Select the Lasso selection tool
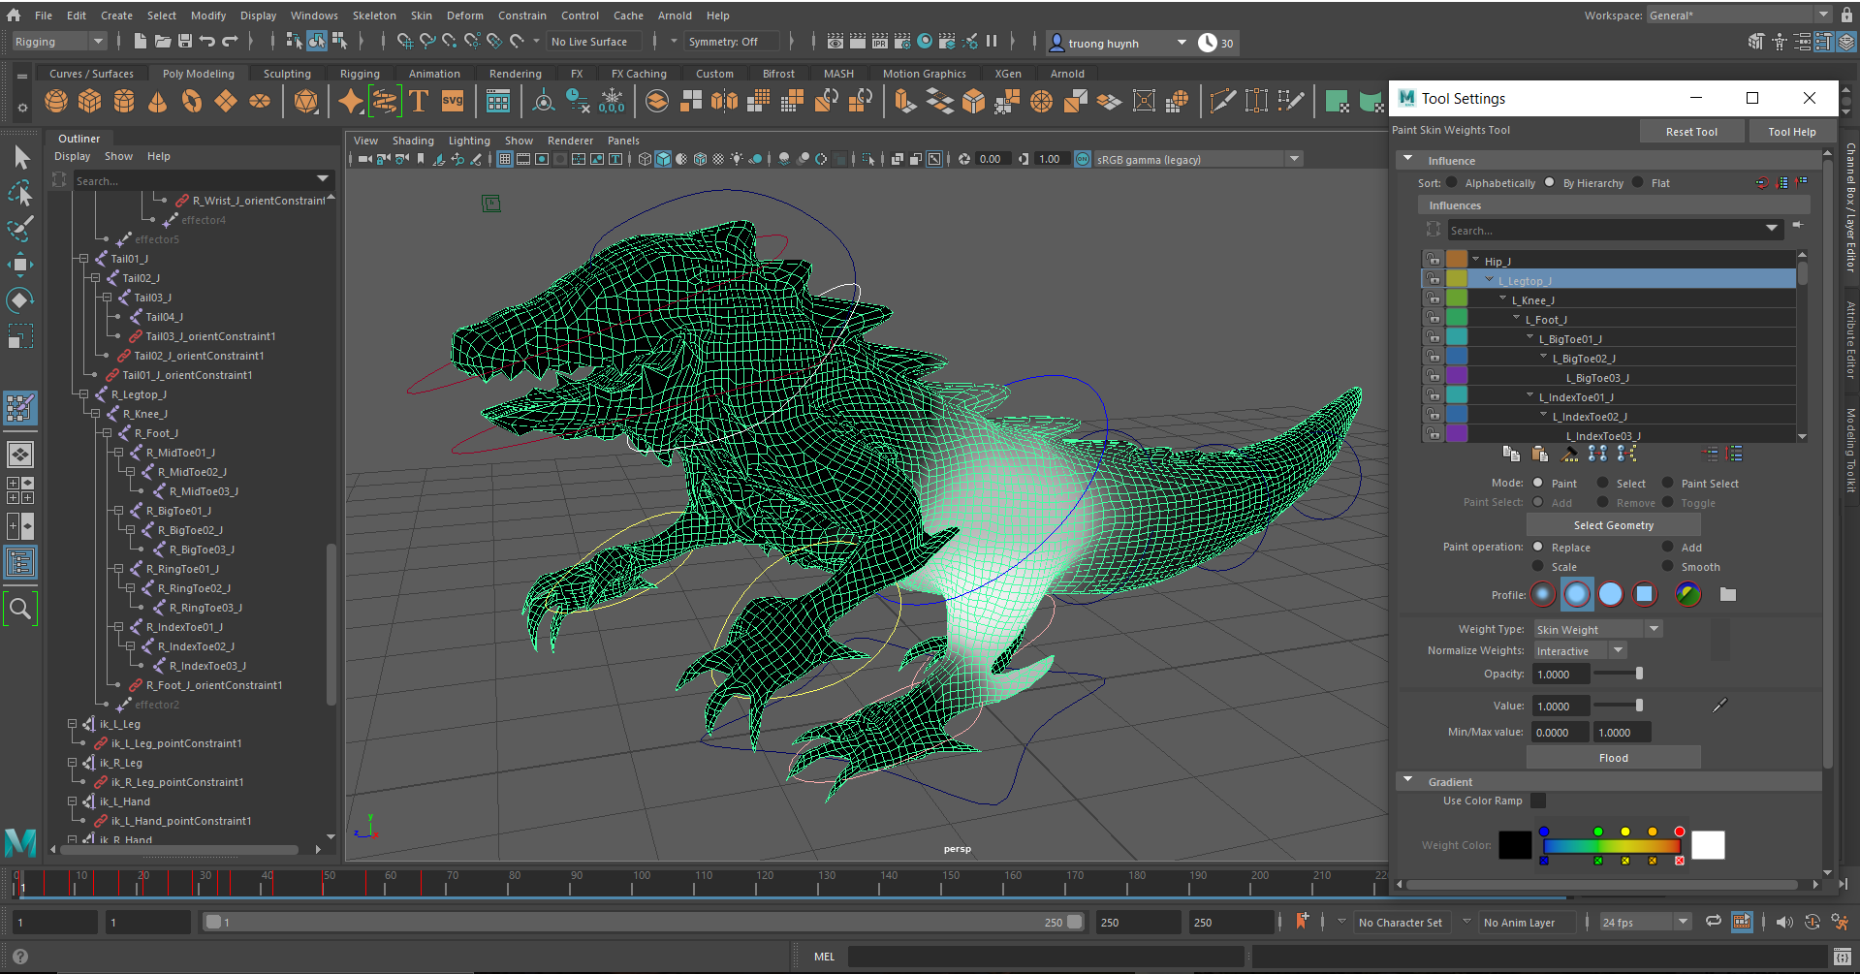 tap(19, 193)
